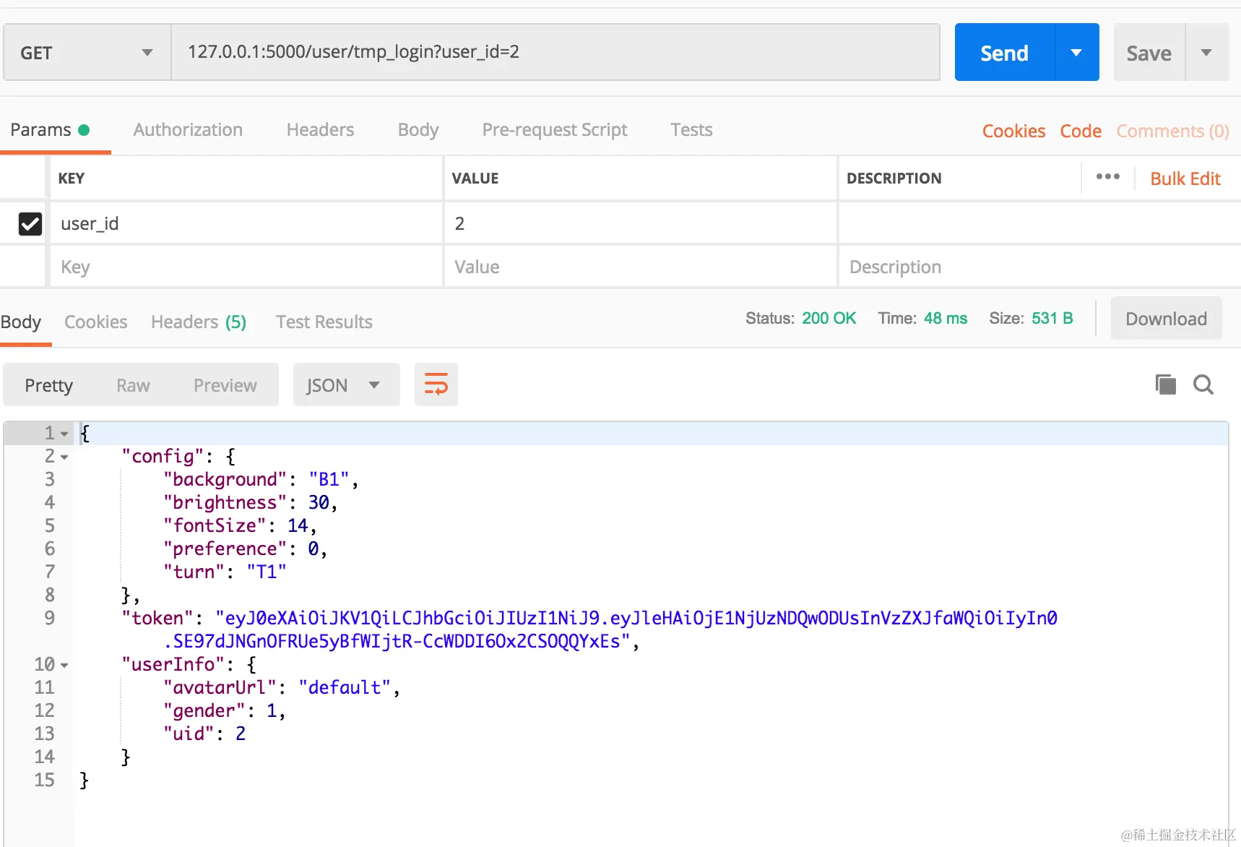This screenshot has width=1241, height=847.
Task: Open the Save options dropdown arrow
Action: [x=1206, y=53]
